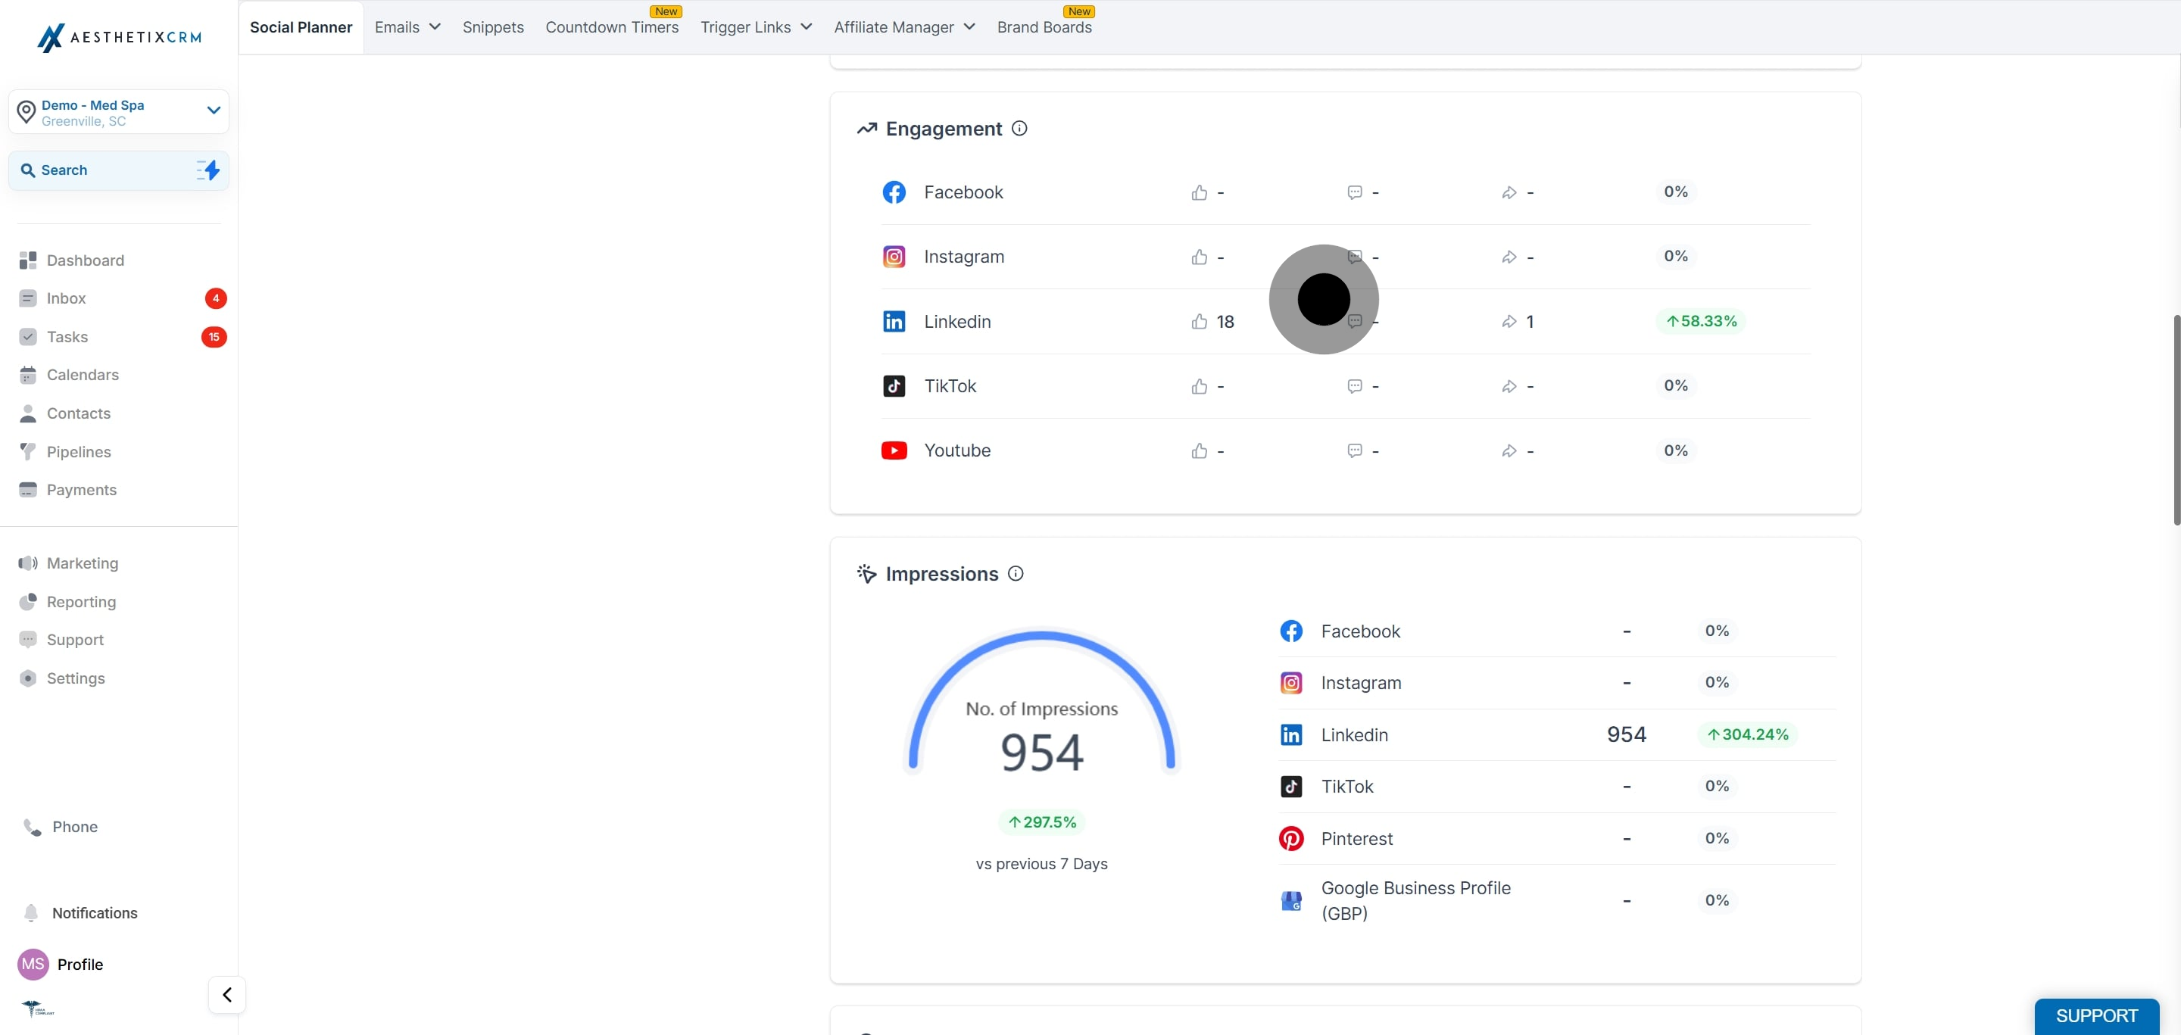Click the Linkedin icon in Engagement
Viewport: 2181px width, 1035px height.
[894, 322]
